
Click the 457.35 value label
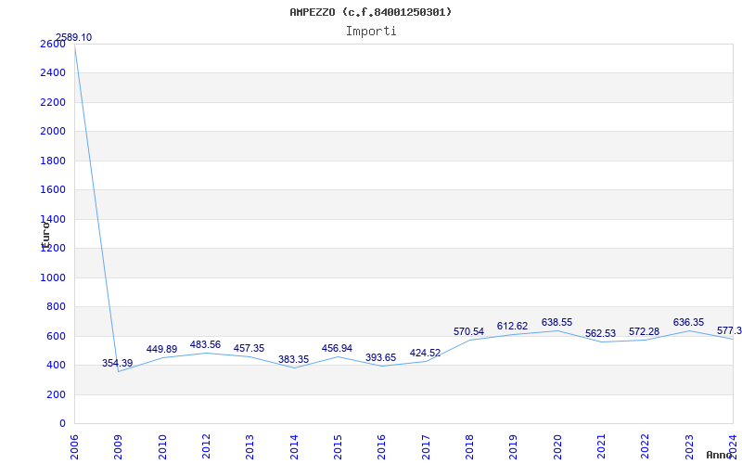pyautogui.click(x=249, y=349)
